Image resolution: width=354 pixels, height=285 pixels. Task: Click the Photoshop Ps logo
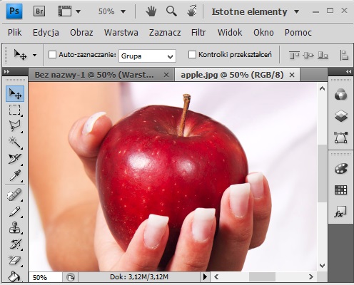coord(14,11)
